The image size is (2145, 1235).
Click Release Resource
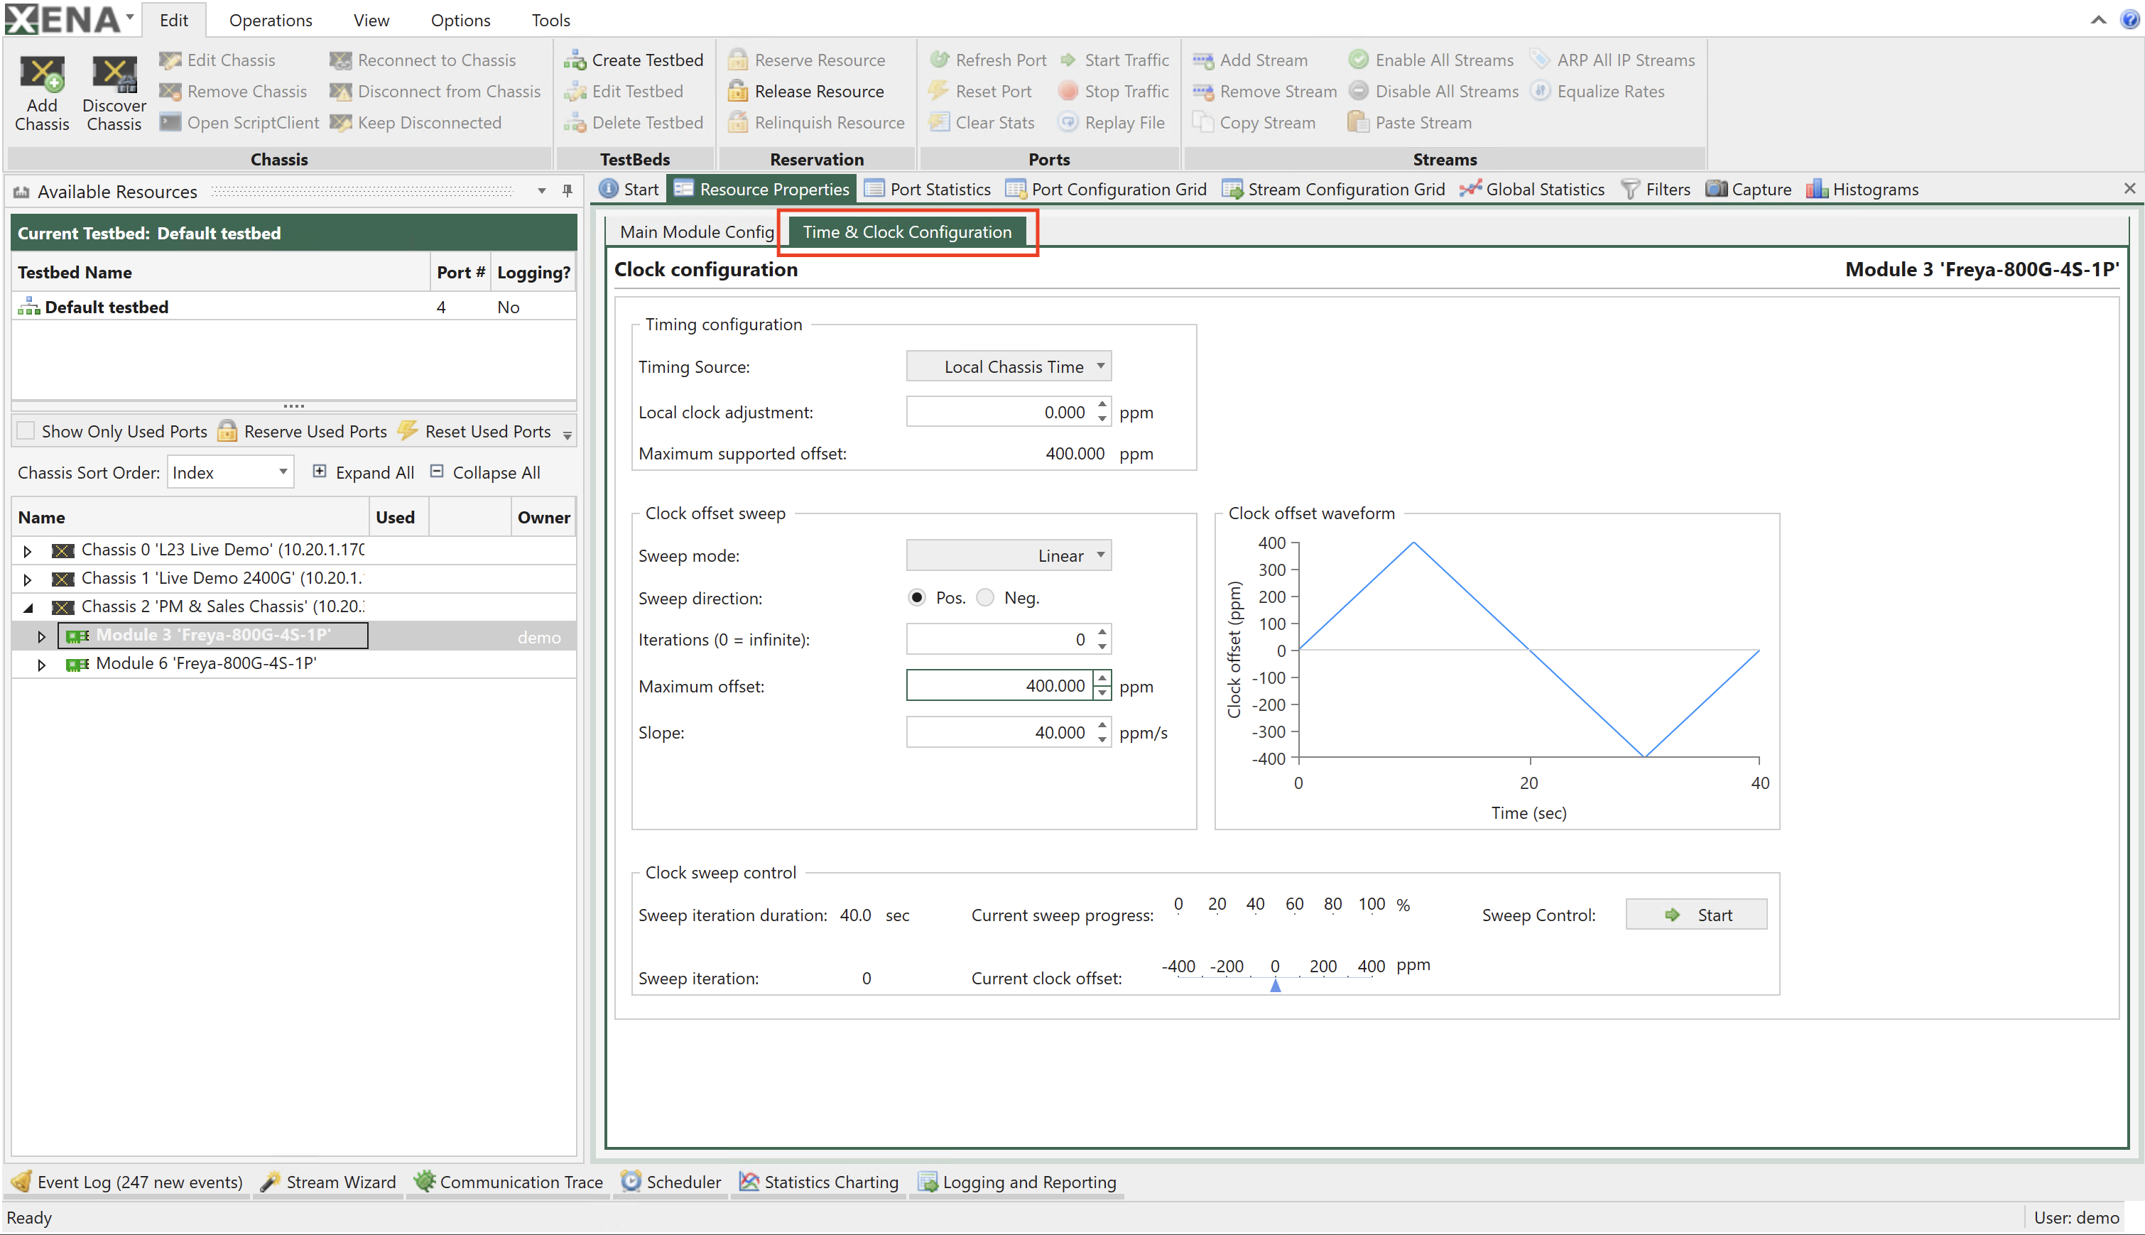[x=805, y=92]
